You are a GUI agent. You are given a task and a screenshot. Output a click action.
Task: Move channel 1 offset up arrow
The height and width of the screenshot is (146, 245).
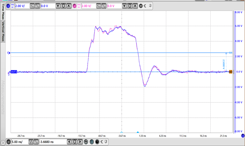(68, 6)
